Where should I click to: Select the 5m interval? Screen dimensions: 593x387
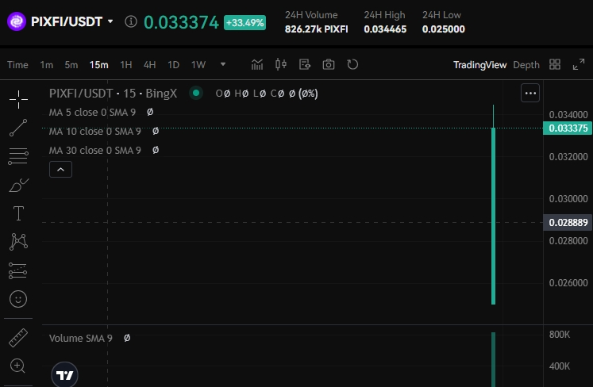(71, 65)
